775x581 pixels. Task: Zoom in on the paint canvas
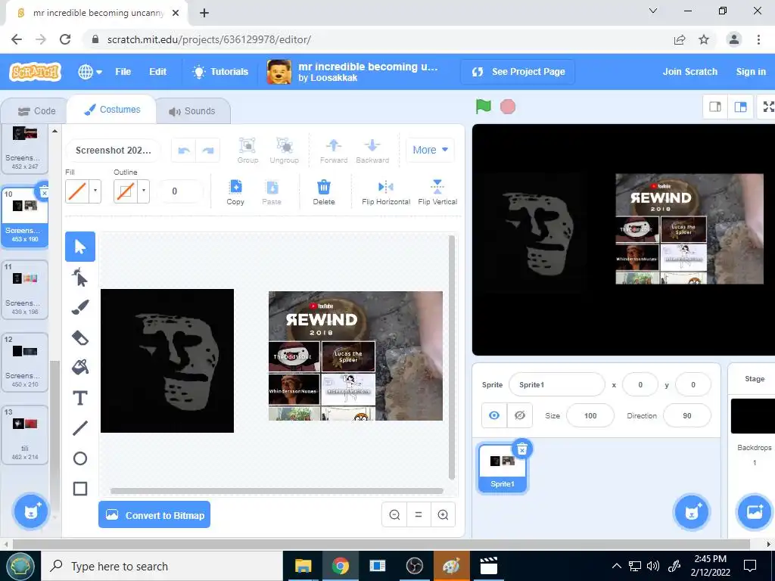coord(444,514)
